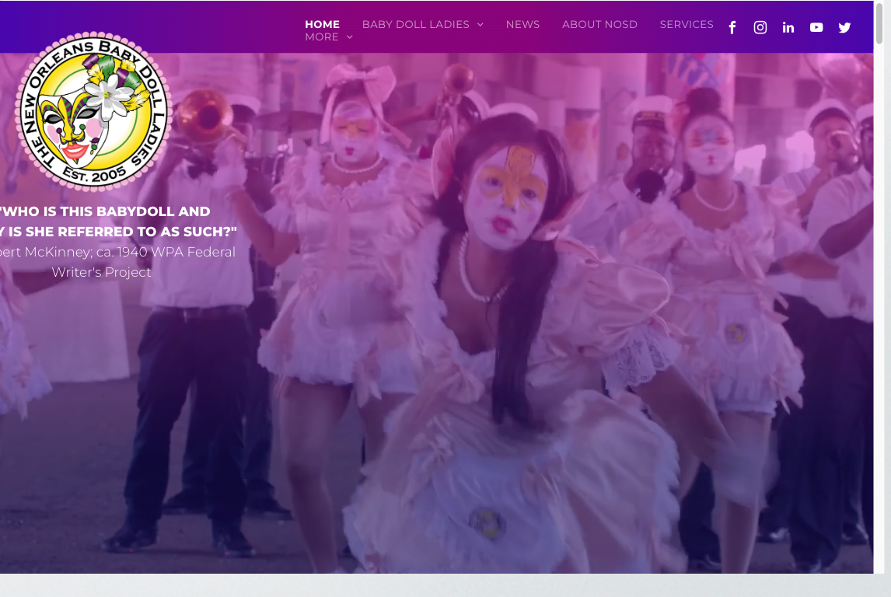The height and width of the screenshot is (597, 891).
Task: Visit the Instagram profile icon
Action: (760, 28)
